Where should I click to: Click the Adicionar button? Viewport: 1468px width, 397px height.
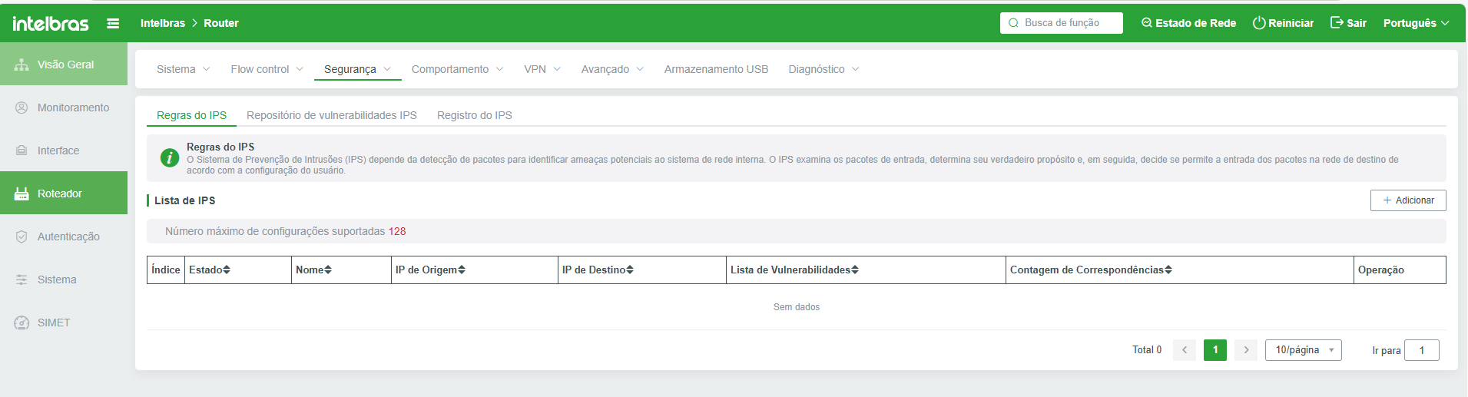(1407, 200)
